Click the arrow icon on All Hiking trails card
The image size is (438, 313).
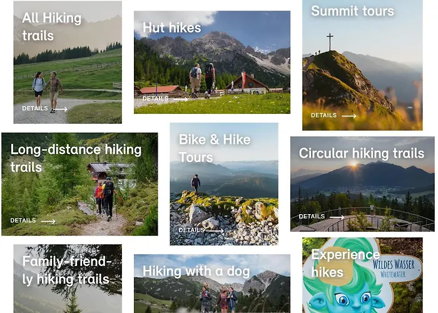[60, 109]
